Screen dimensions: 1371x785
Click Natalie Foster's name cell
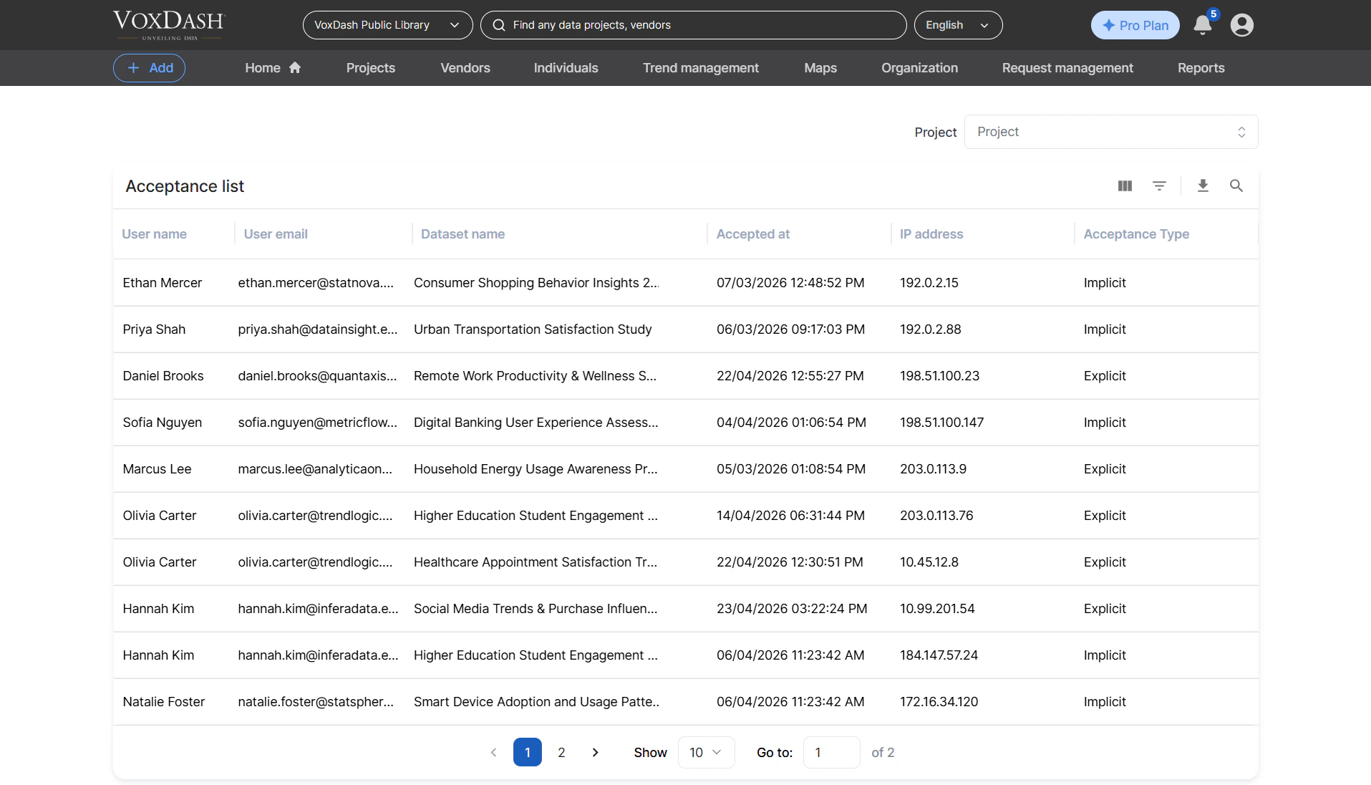[163, 702]
